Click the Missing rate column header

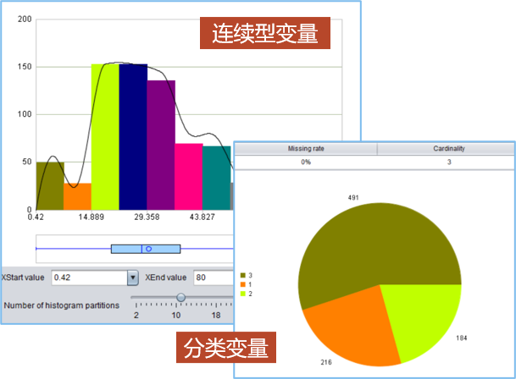[306, 149]
